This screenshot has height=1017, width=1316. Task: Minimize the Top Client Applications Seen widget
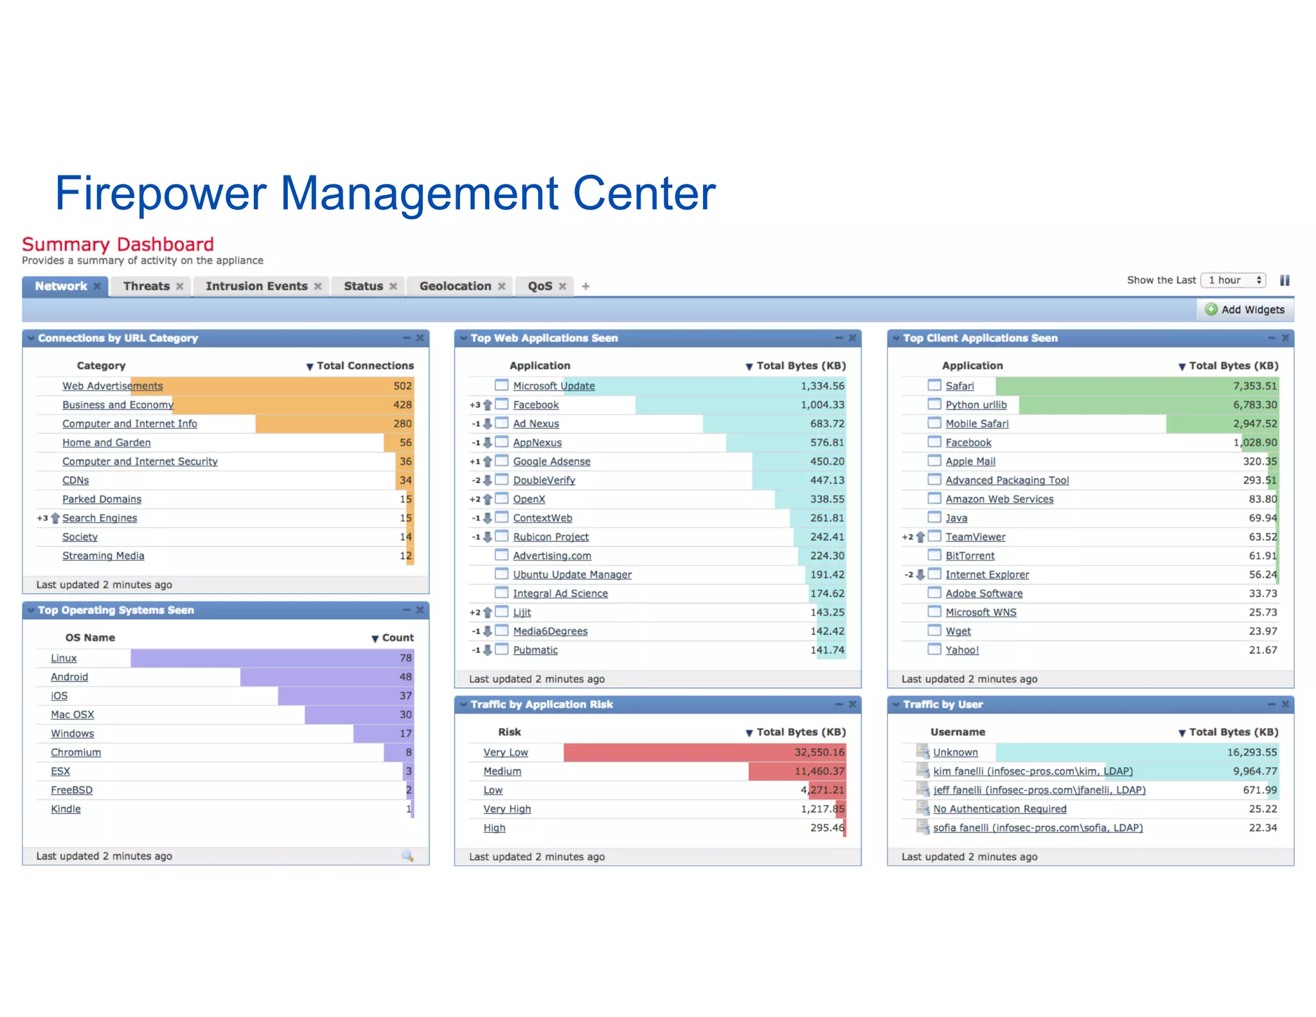pos(1272,337)
